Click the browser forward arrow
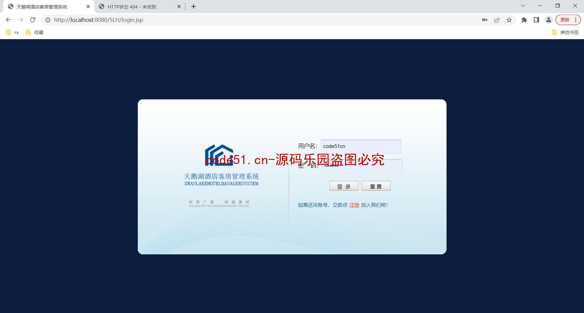Screen dimensions: 584x313 [x=20, y=20]
